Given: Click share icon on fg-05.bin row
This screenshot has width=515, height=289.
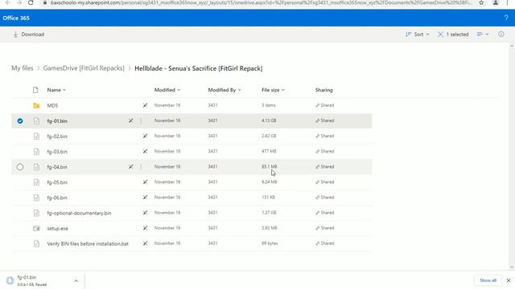Looking at the screenshot, I should 145,182.
